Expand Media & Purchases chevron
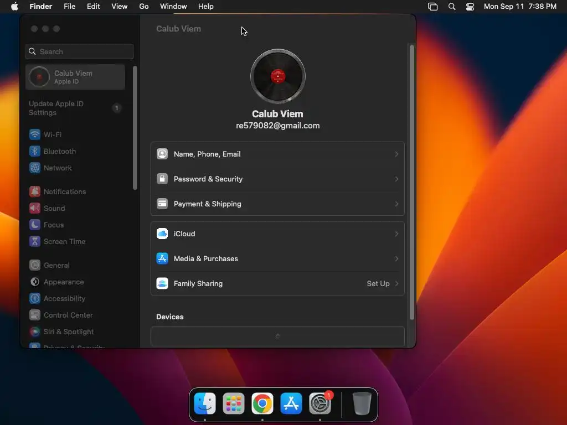The width and height of the screenshot is (567, 425). (x=396, y=259)
